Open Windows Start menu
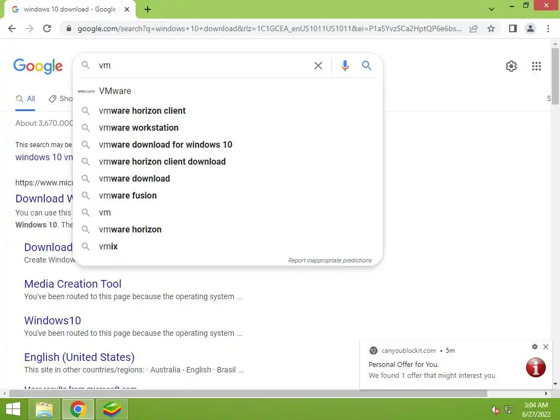This screenshot has height=420, width=560. tap(13, 409)
